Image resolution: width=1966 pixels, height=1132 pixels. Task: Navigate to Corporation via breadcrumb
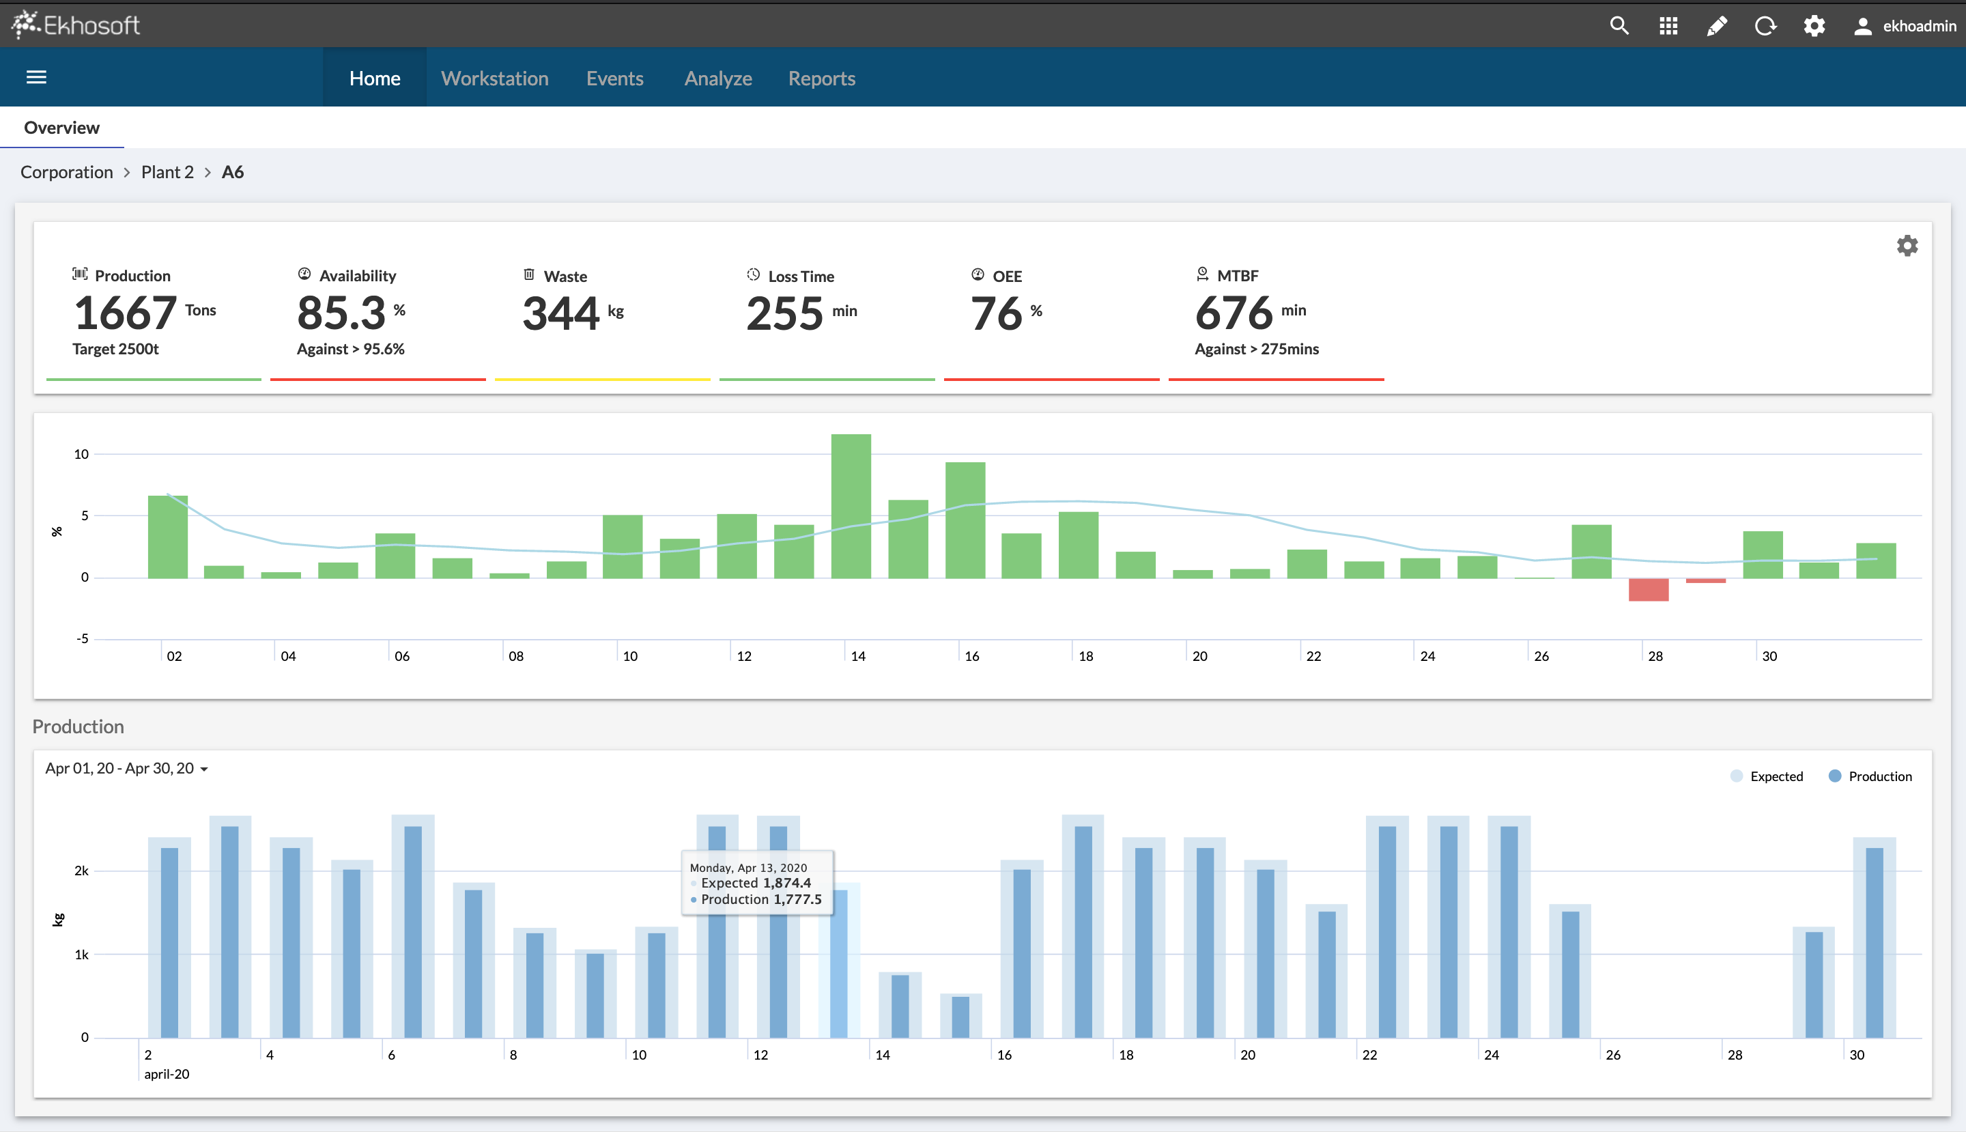[x=66, y=172]
